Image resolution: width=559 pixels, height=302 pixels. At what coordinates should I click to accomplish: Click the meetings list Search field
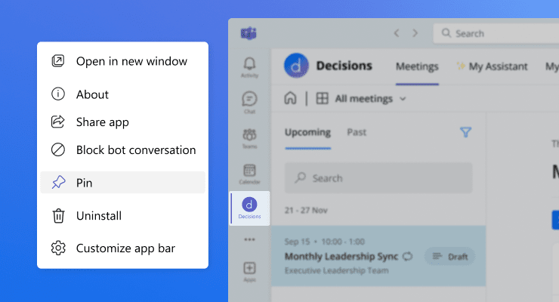(378, 177)
